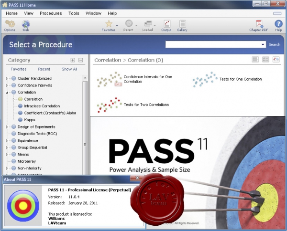
Task: Show Favorites in the category panel
Action: pyautogui.click(x=19, y=69)
